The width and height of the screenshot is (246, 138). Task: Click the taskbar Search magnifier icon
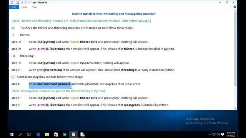click(x=20, y=135)
